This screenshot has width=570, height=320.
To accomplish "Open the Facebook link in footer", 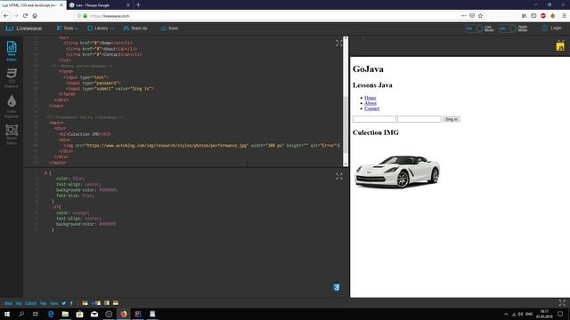I will [x=71, y=303].
